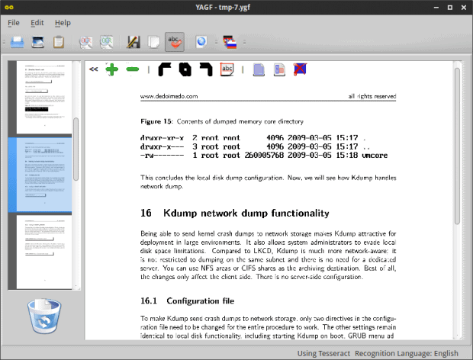This screenshot has height=360, width=473.
Task: Click 'Using Tesseract' in status bar
Action: click(323, 353)
